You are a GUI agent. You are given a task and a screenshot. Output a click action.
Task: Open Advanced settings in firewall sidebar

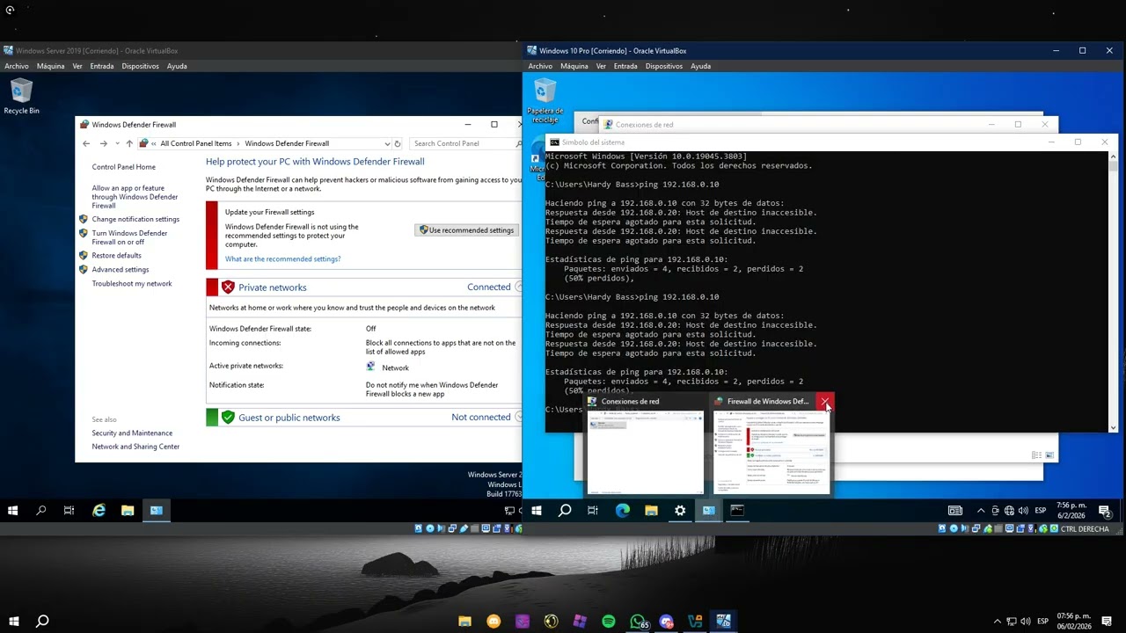tap(121, 270)
